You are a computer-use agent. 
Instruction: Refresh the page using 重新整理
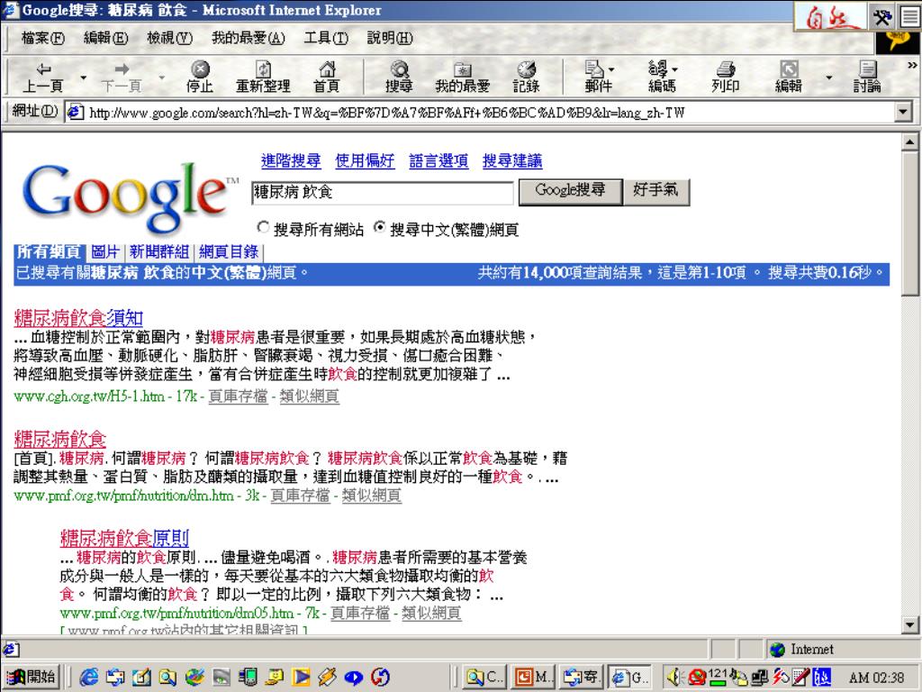point(263,77)
